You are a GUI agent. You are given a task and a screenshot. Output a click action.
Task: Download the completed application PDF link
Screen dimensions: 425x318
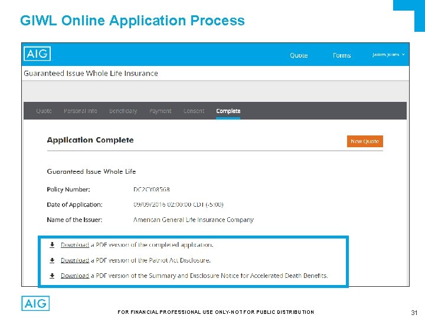[75, 245]
